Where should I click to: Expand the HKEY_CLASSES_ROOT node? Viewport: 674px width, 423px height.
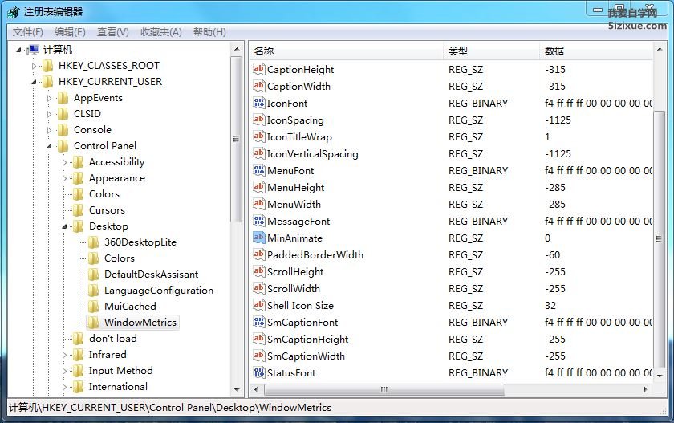34,66
